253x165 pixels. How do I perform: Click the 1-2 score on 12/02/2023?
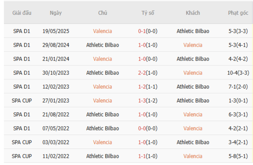pyautogui.click(x=142, y=87)
